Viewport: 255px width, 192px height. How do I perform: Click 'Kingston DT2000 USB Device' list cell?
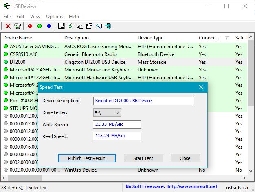coord(95,62)
